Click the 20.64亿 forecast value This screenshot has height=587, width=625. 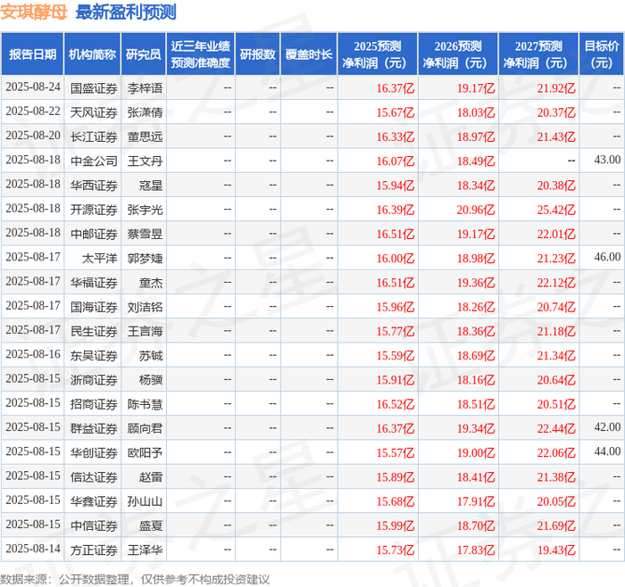[556, 379]
